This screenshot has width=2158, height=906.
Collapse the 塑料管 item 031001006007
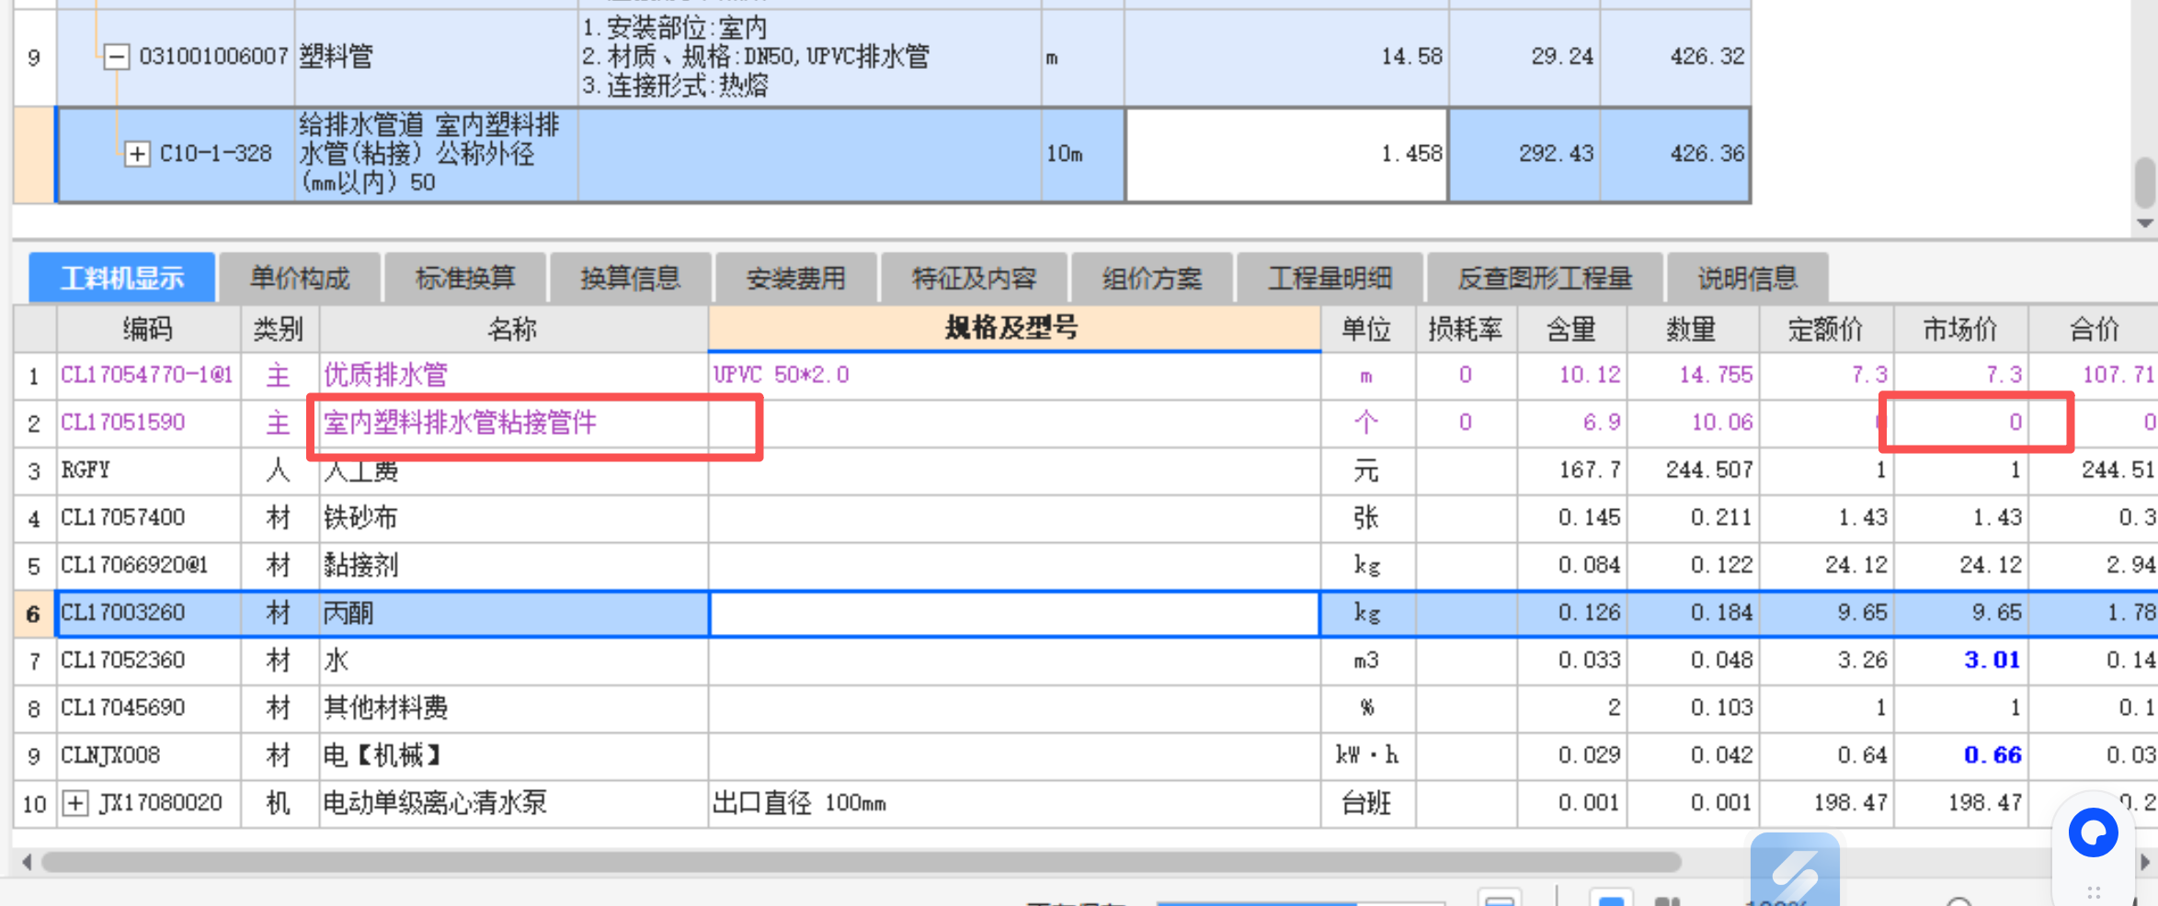click(115, 57)
